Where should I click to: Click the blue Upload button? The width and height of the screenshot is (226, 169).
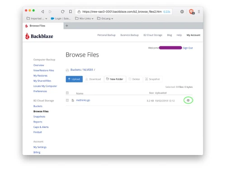74,79
